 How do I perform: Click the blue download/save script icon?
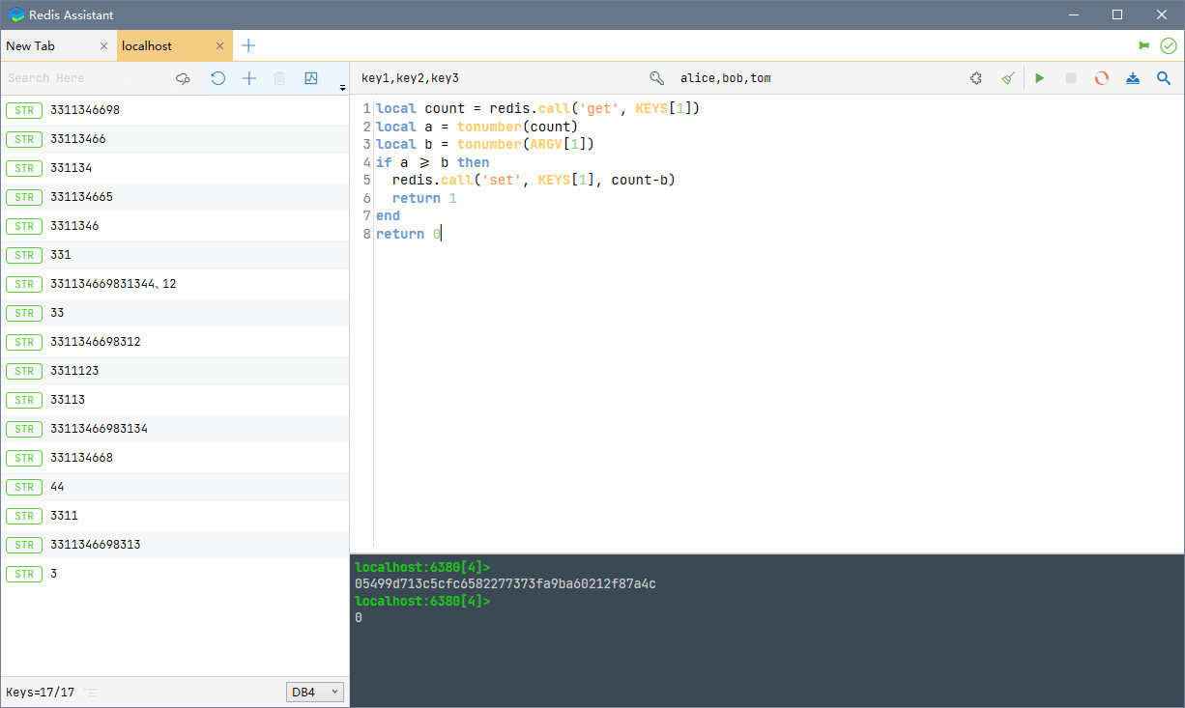pyautogui.click(x=1133, y=78)
